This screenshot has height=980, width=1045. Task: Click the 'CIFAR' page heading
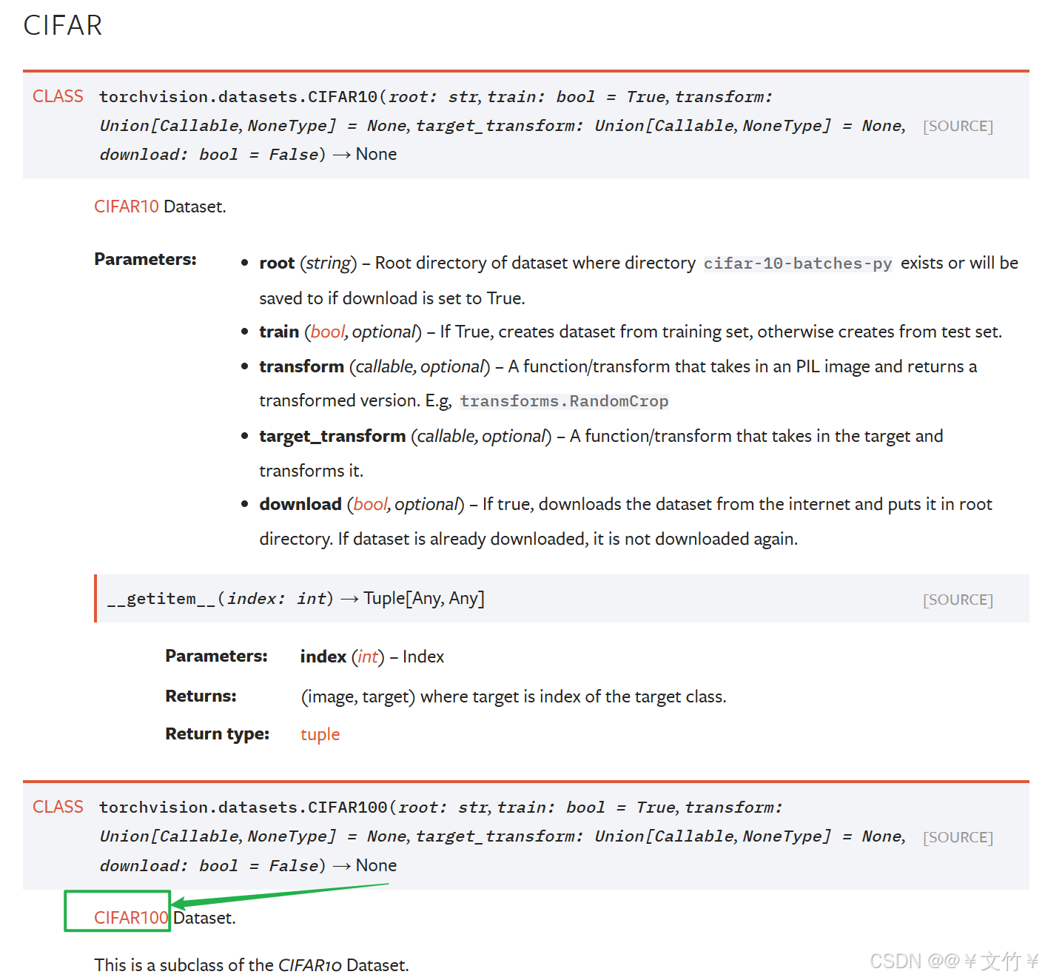point(63,25)
